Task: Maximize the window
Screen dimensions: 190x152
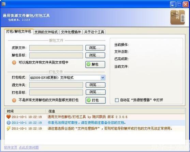Action: [179, 4]
